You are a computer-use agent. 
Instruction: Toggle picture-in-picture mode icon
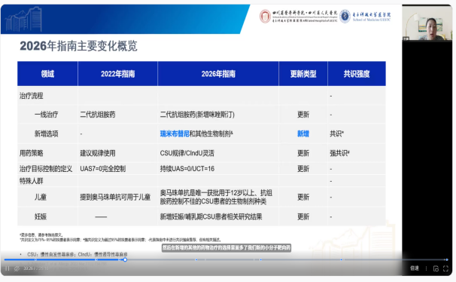coord(436,268)
